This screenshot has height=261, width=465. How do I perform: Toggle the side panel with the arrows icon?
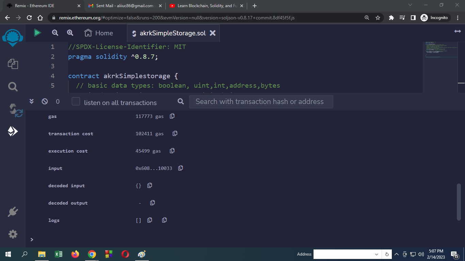click(458, 31)
